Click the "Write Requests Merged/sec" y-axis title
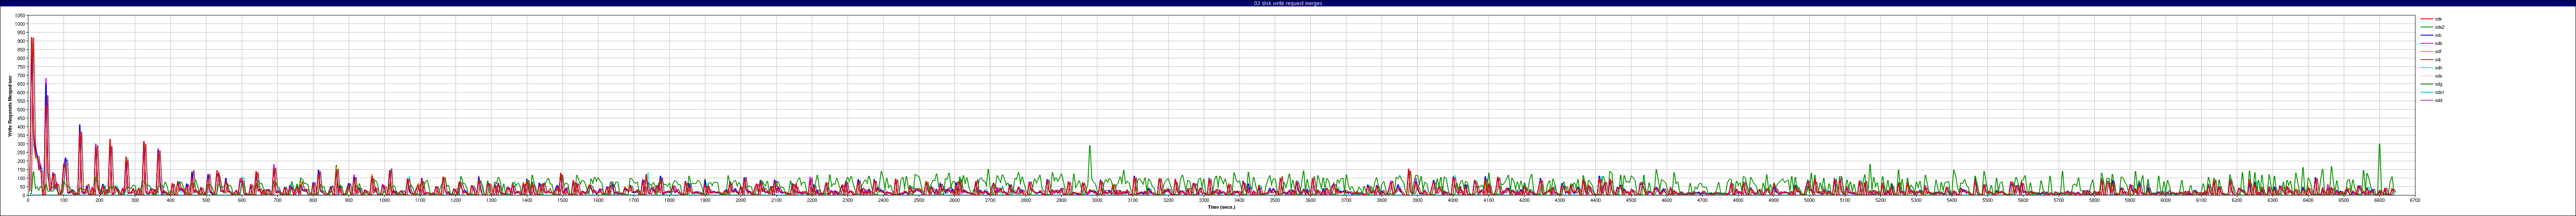This screenshot has width=2576, height=216. pos(10,105)
